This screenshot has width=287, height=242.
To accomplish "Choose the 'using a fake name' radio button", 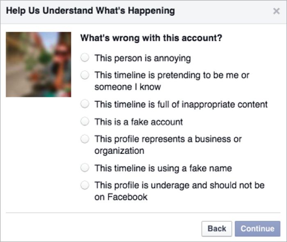I will [85, 167].
